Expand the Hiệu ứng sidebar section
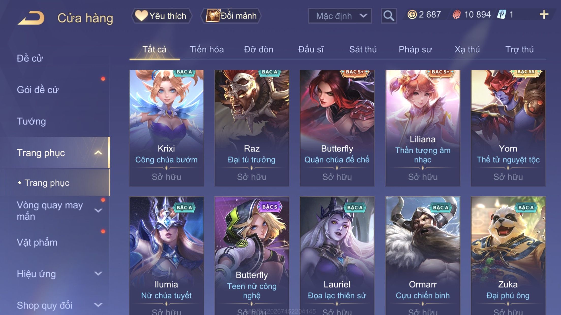 98,273
